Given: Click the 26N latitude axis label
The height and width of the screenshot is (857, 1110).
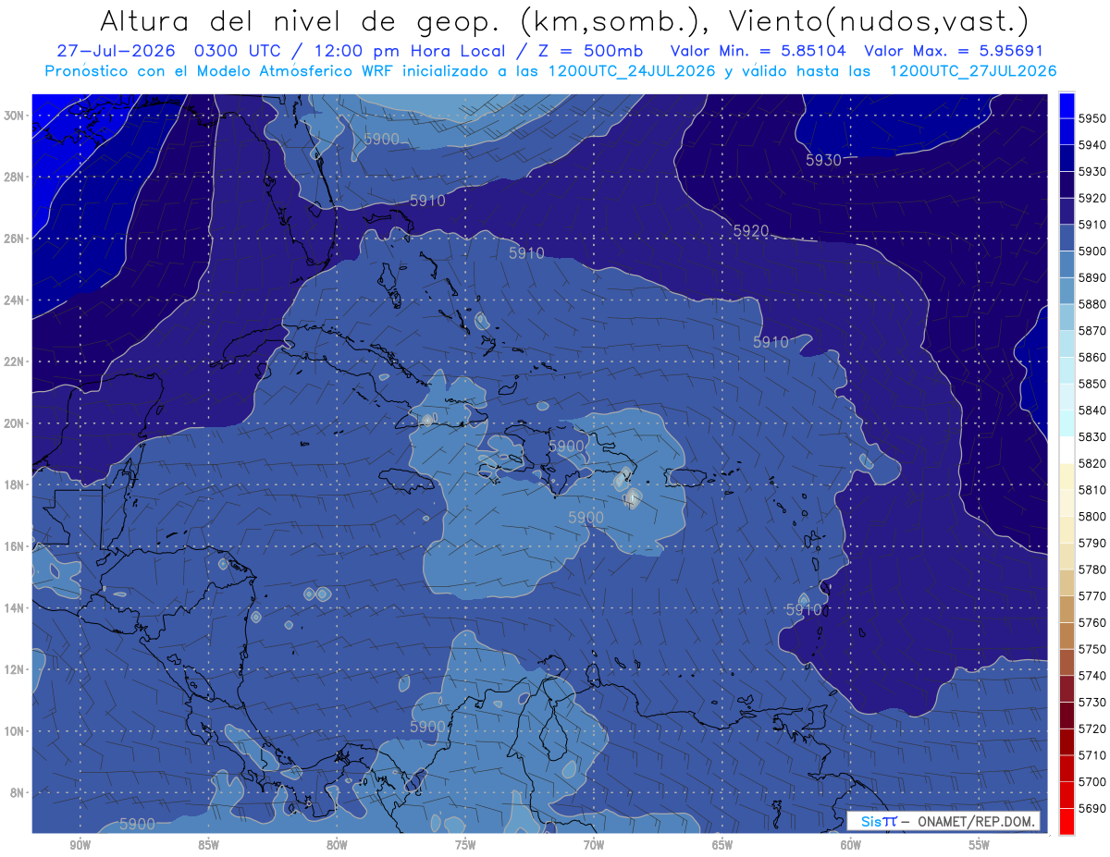Looking at the screenshot, I should 15,239.
